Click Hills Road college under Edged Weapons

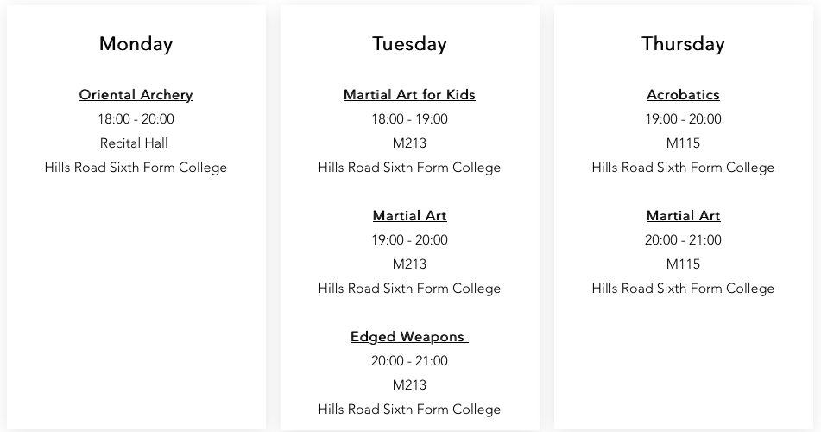tap(409, 410)
